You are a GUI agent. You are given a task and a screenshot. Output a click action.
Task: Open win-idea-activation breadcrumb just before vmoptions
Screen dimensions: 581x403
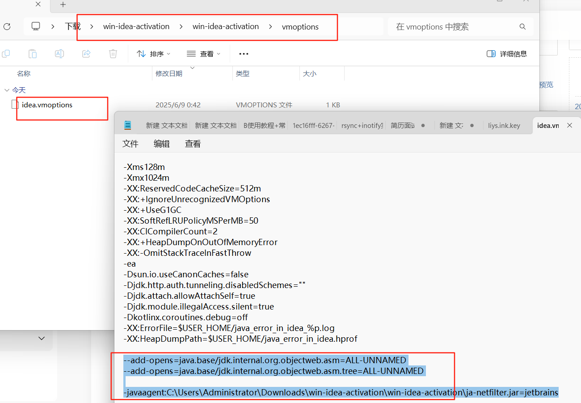226,26
